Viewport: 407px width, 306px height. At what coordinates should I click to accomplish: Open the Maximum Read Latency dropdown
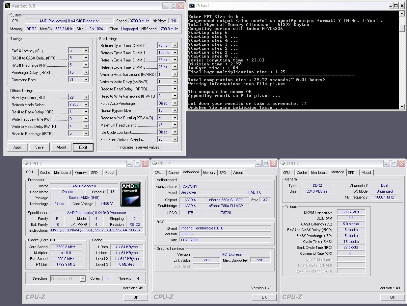tap(175, 125)
